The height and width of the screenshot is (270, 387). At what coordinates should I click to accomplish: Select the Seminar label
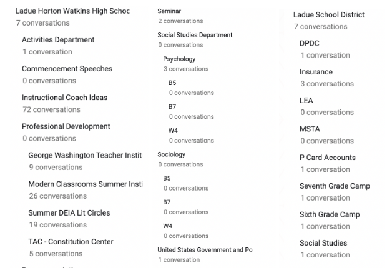(x=169, y=11)
